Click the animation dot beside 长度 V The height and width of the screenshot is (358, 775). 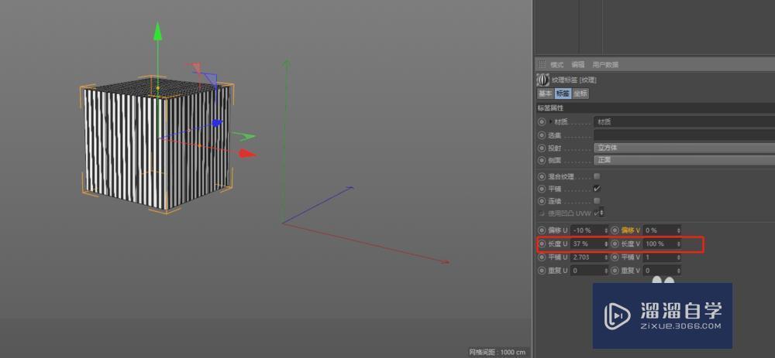coord(615,244)
